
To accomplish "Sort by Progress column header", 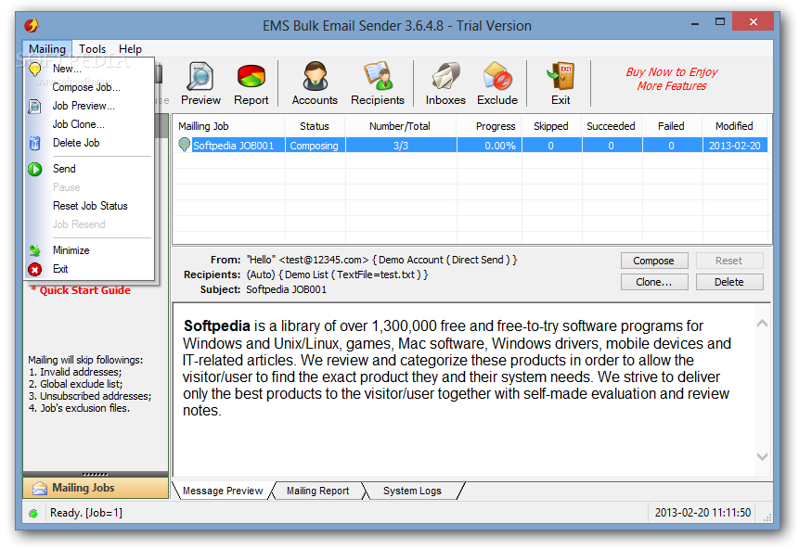I will (x=489, y=126).
